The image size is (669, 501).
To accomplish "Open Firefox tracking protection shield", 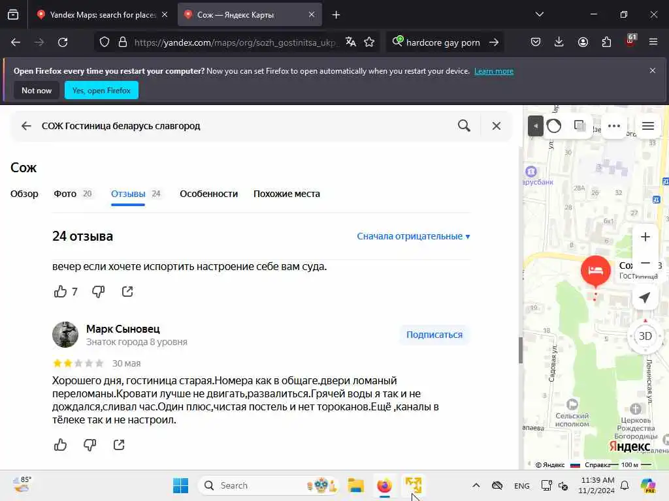I will (x=105, y=42).
